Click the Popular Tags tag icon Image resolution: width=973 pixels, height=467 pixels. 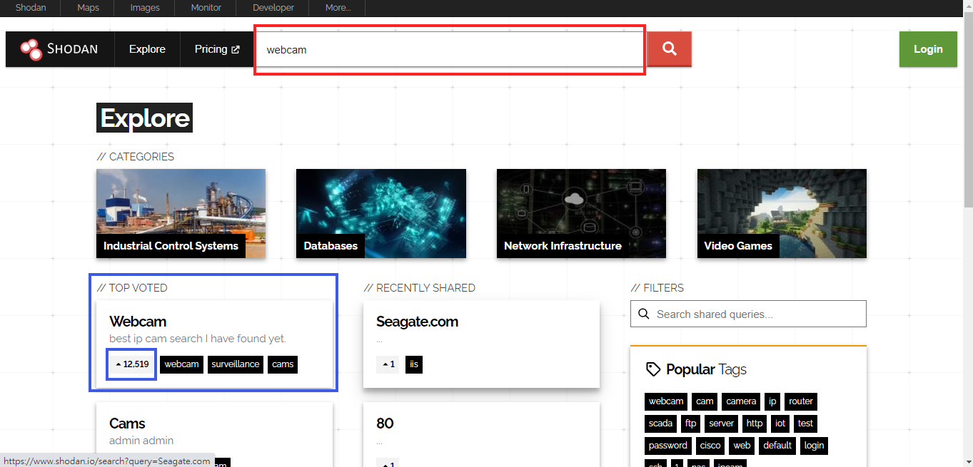(x=653, y=369)
